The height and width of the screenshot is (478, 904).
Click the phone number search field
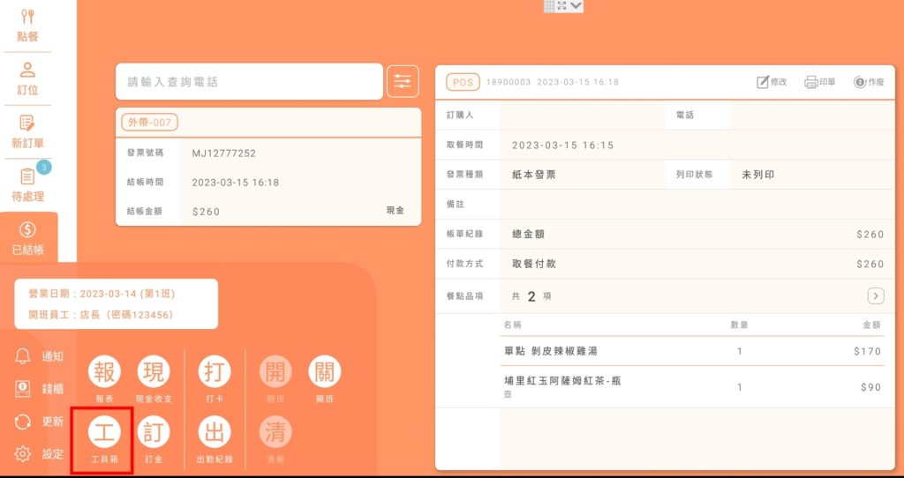click(249, 81)
